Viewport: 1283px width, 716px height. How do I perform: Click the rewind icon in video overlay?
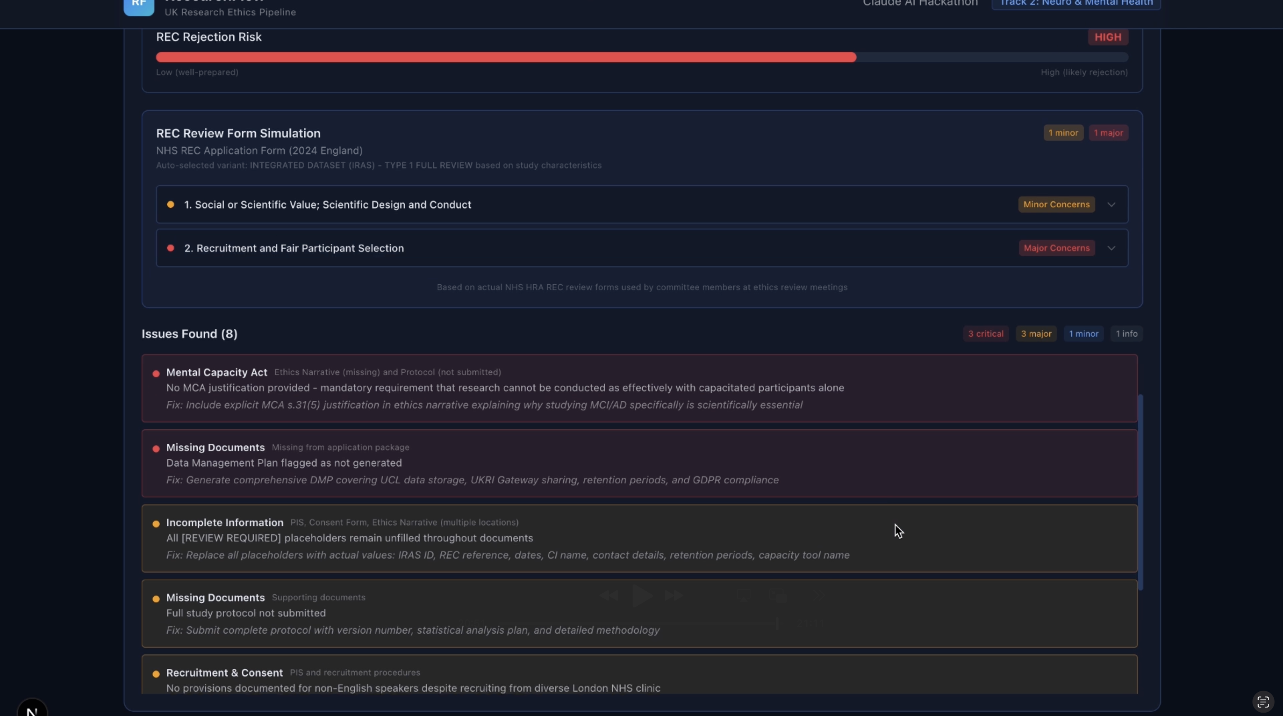pos(609,596)
